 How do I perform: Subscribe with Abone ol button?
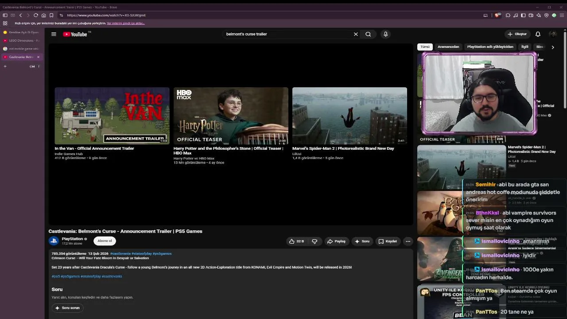pyautogui.click(x=105, y=241)
